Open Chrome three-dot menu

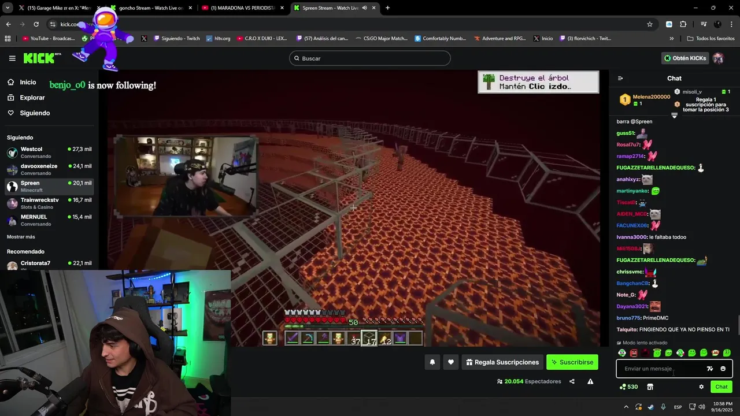click(731, 24)
